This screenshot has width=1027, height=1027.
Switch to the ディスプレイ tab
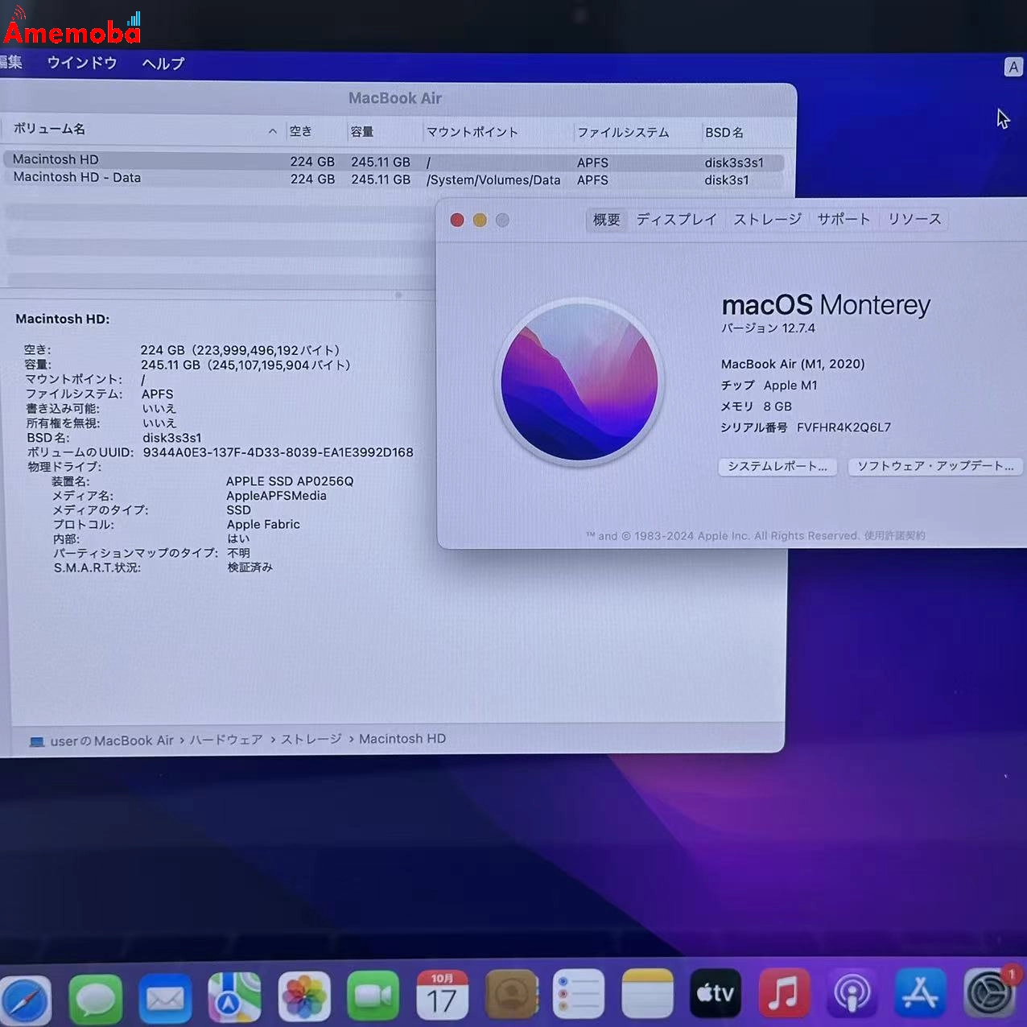(x=676, y=219)
